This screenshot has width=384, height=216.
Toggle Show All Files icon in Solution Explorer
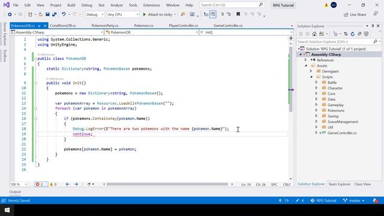(x=366, y=34)
